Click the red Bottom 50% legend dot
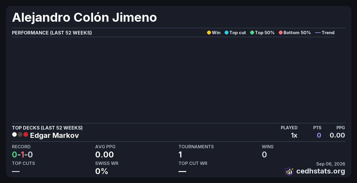The width and height of the screenshot is (357, 183). pyautogui.click(x=281, y=33)
